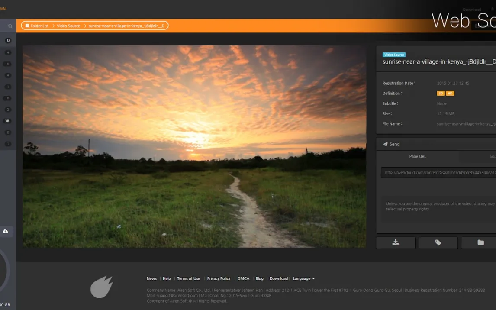Screen dimensions: 496x310
Task: Click the comet logo in footer
Action: pyautogui.click(x=102, y=287)
